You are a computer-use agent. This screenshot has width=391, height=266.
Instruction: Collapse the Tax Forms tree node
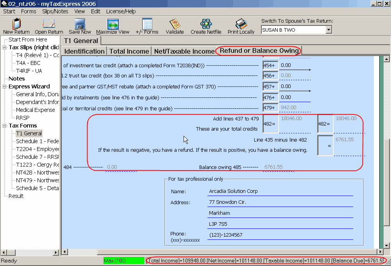(x=5, y=126)
